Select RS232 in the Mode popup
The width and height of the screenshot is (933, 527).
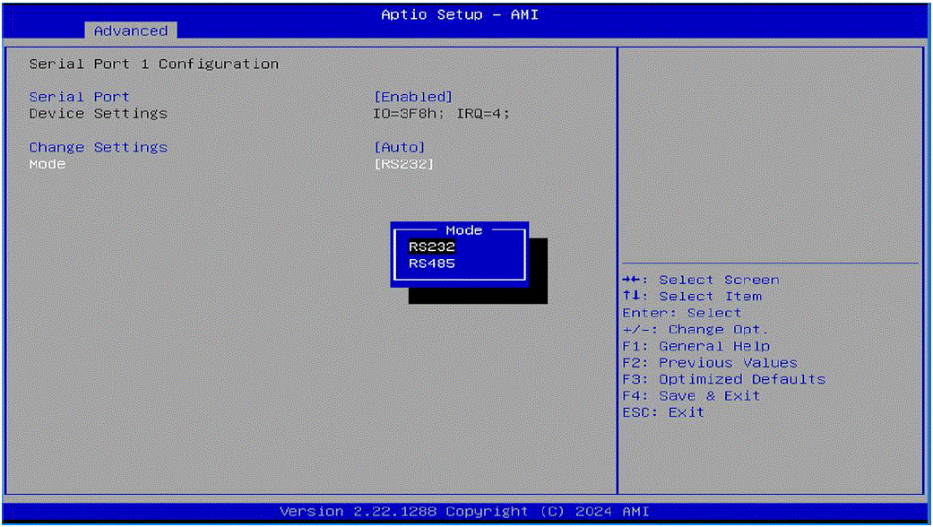432,246
